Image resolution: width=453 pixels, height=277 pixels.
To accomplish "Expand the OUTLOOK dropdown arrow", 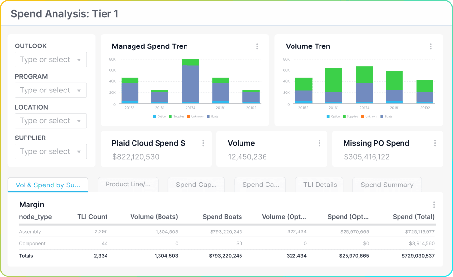I will pos(79,60).
